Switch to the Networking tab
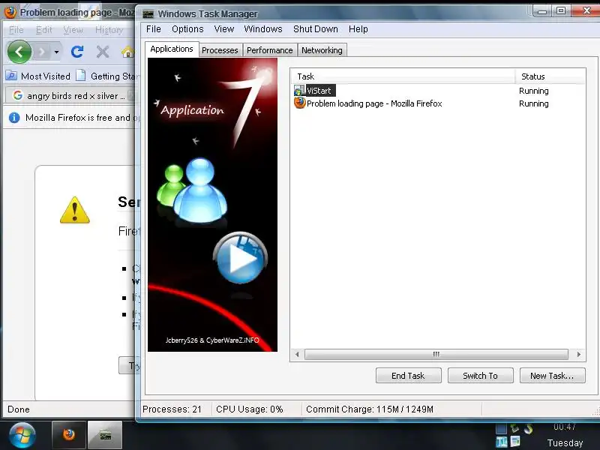Image resolution: width=600 pixels, height=450 pixels. (322, 50)
